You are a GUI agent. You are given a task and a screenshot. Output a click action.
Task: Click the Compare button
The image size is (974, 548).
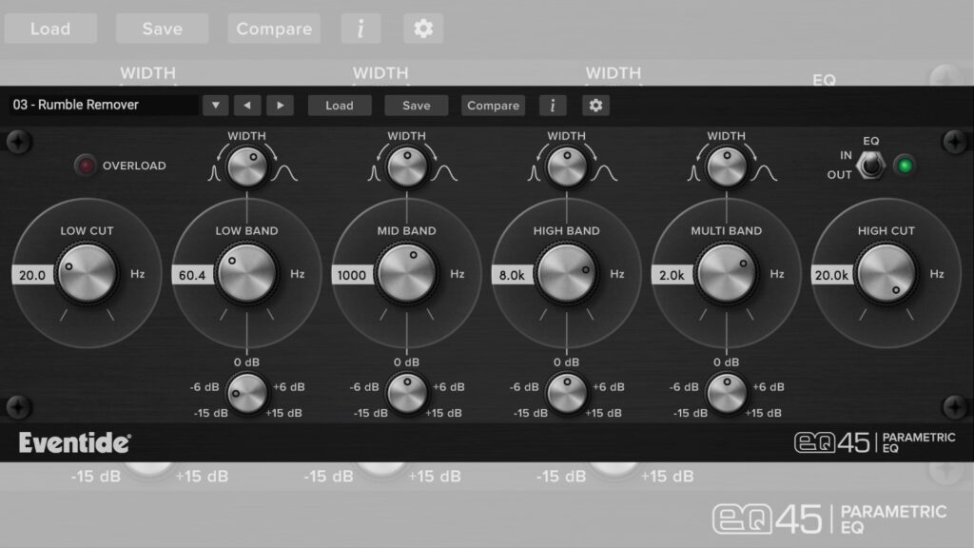coord(493,105)
